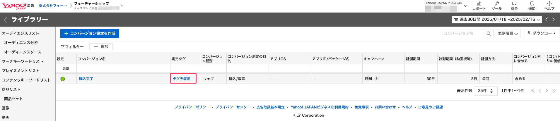This screenshot has height=121, width=560.
Task: Click the search magnifier icon
Action: [489, 34]
